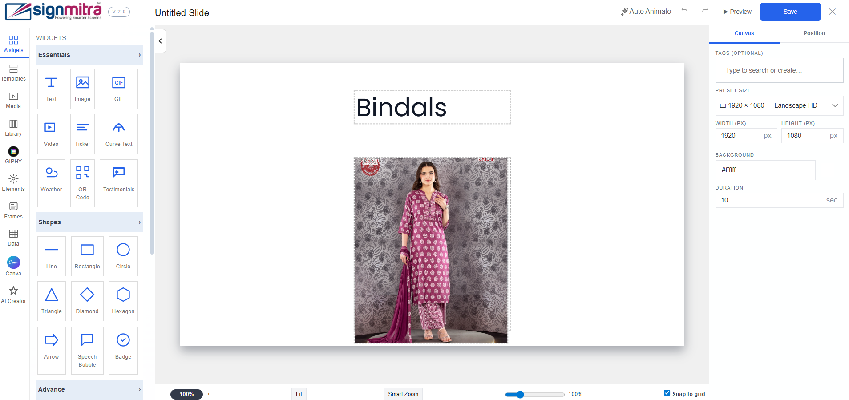This screenshot has height=400, width=849.
Task: Insert a Curve Text widget
Action: point(119,134)
